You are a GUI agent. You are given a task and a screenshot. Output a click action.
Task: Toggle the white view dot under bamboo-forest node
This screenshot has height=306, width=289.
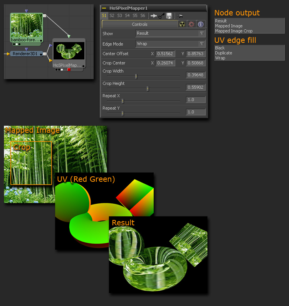click(x=17, y=44)
